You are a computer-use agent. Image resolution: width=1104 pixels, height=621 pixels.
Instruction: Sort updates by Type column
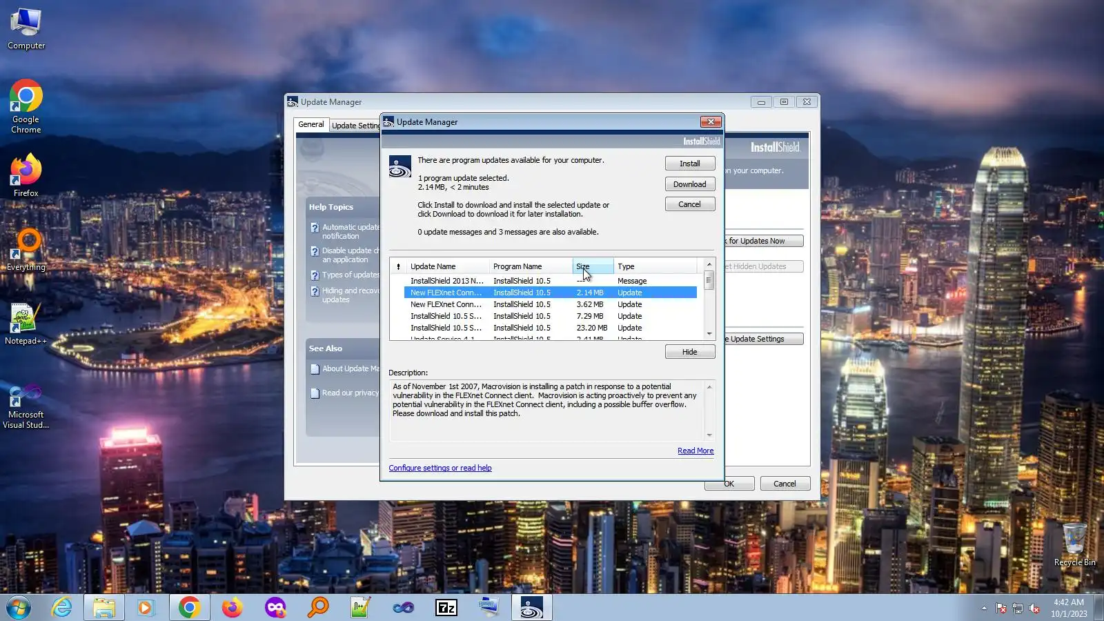(655, 266)
